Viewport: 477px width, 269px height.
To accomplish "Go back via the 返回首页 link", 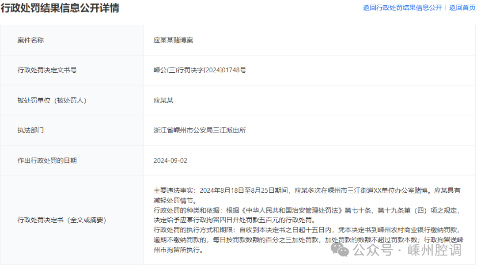I will (462, 7).
